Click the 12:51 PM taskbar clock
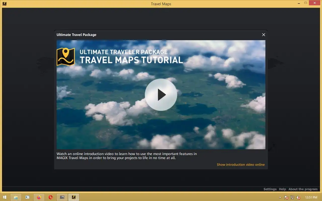Viewport: 322px width, 201px height. click(311, 197)
